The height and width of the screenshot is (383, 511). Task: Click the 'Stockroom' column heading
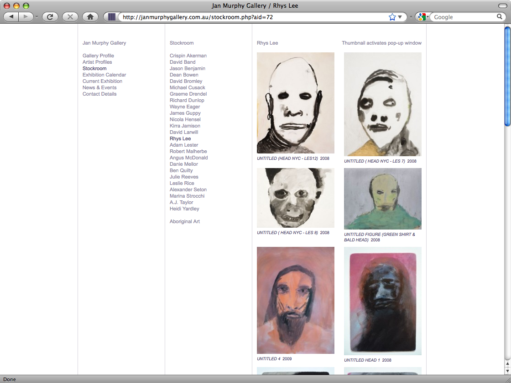tap(182, 43)
